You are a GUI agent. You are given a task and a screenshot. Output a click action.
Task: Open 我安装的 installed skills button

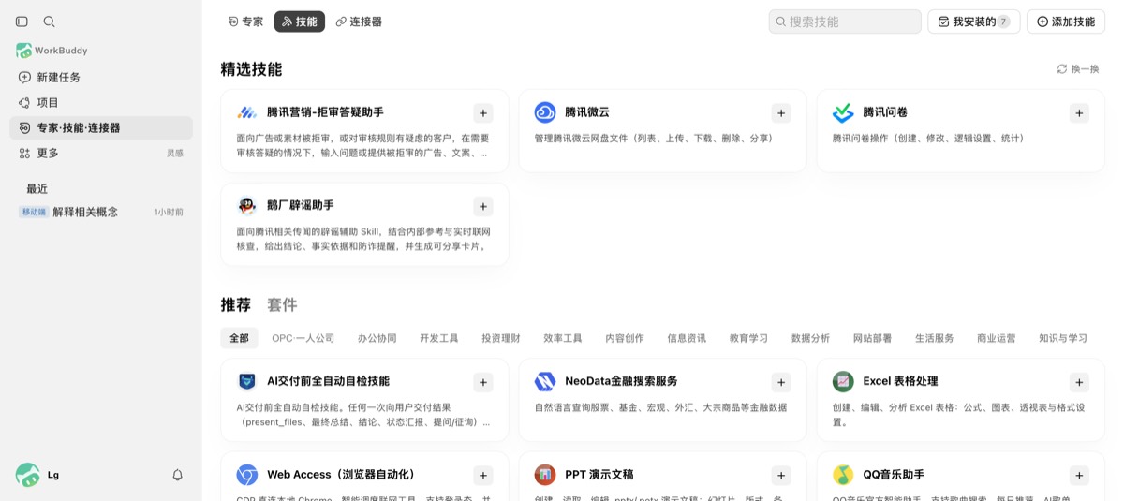(973, 22)
